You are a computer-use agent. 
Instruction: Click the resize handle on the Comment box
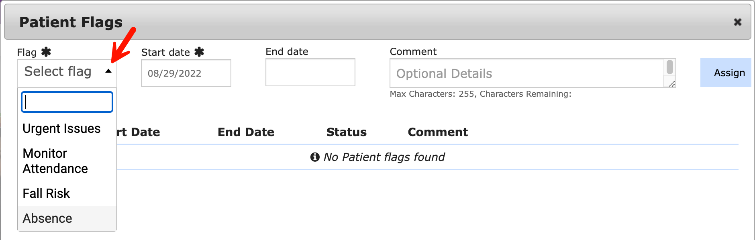672,84
